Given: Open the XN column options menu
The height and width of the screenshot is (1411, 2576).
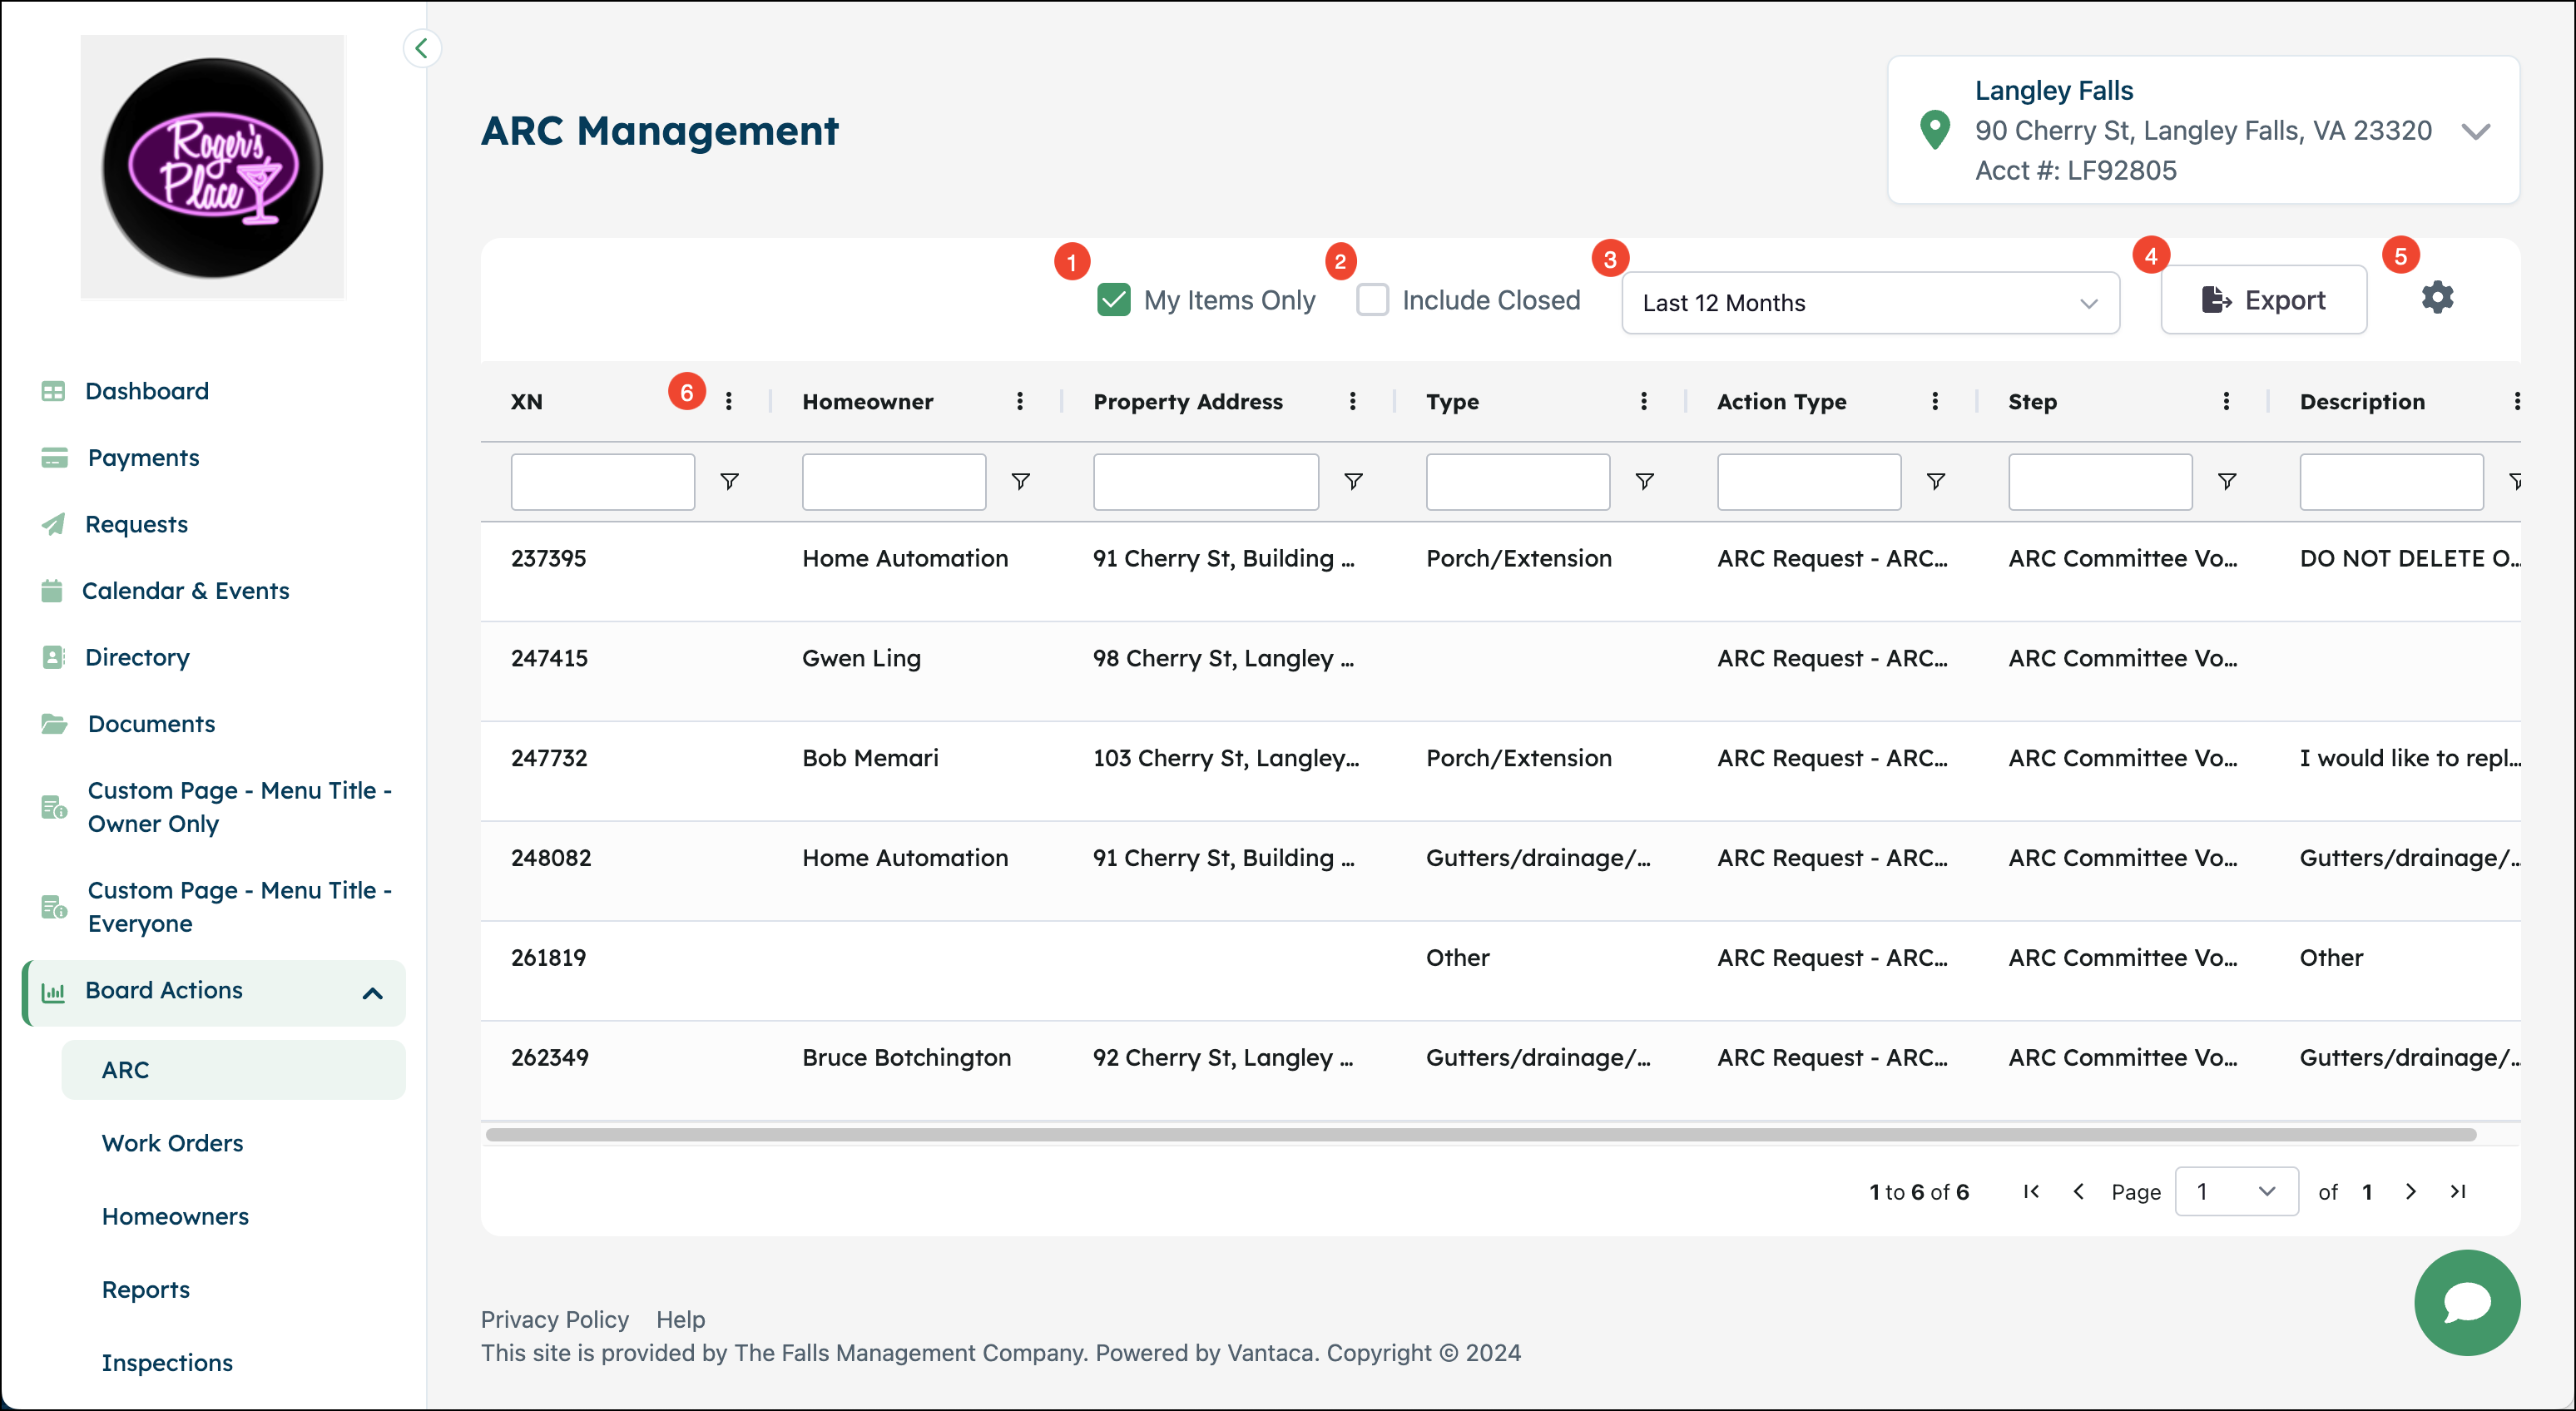Looking at the screenshot, I should click(729, 401).
